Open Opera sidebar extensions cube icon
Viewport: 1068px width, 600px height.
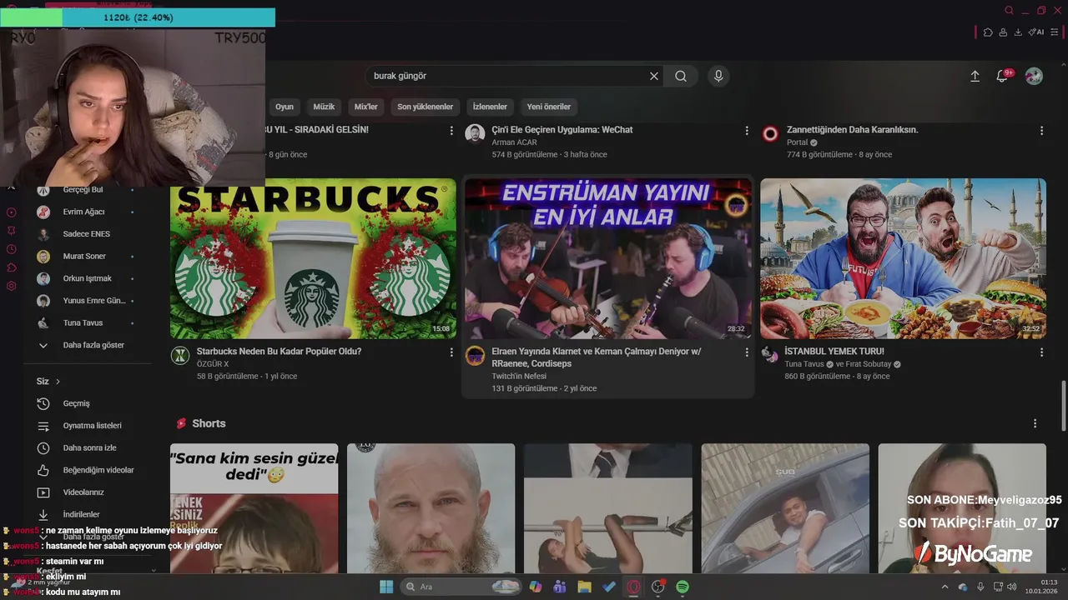[x=12, y=267]
